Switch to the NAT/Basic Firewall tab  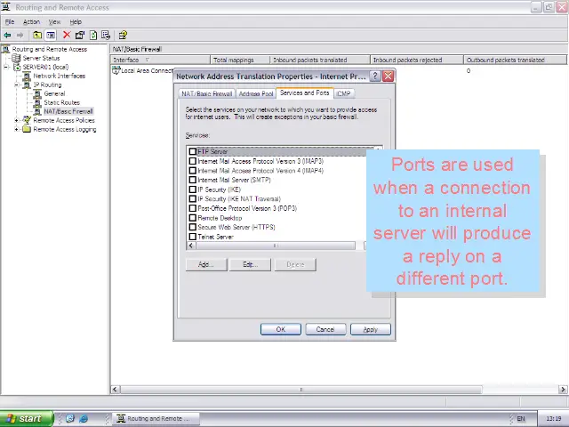[206, 93]
